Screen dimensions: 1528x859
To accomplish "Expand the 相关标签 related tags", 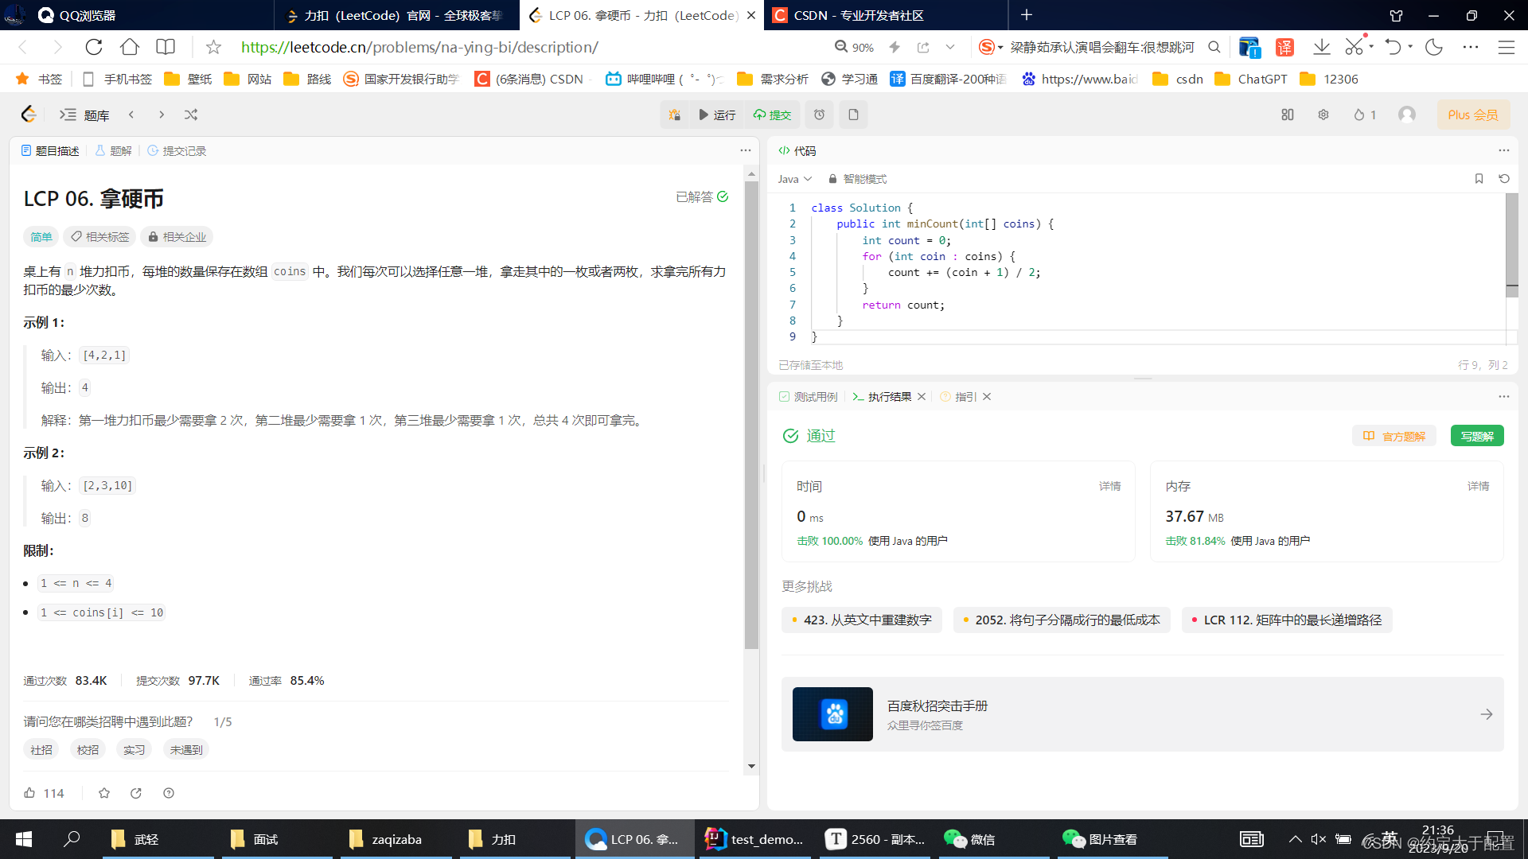I will (99, 237).
